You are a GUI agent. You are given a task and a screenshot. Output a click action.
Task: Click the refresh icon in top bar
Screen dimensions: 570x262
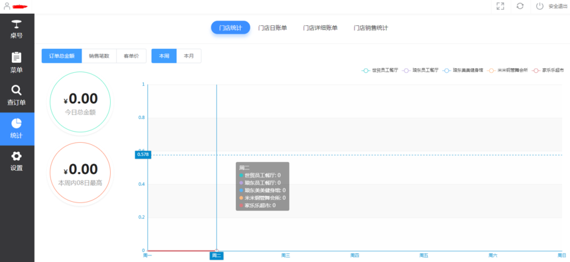[520, 6]
